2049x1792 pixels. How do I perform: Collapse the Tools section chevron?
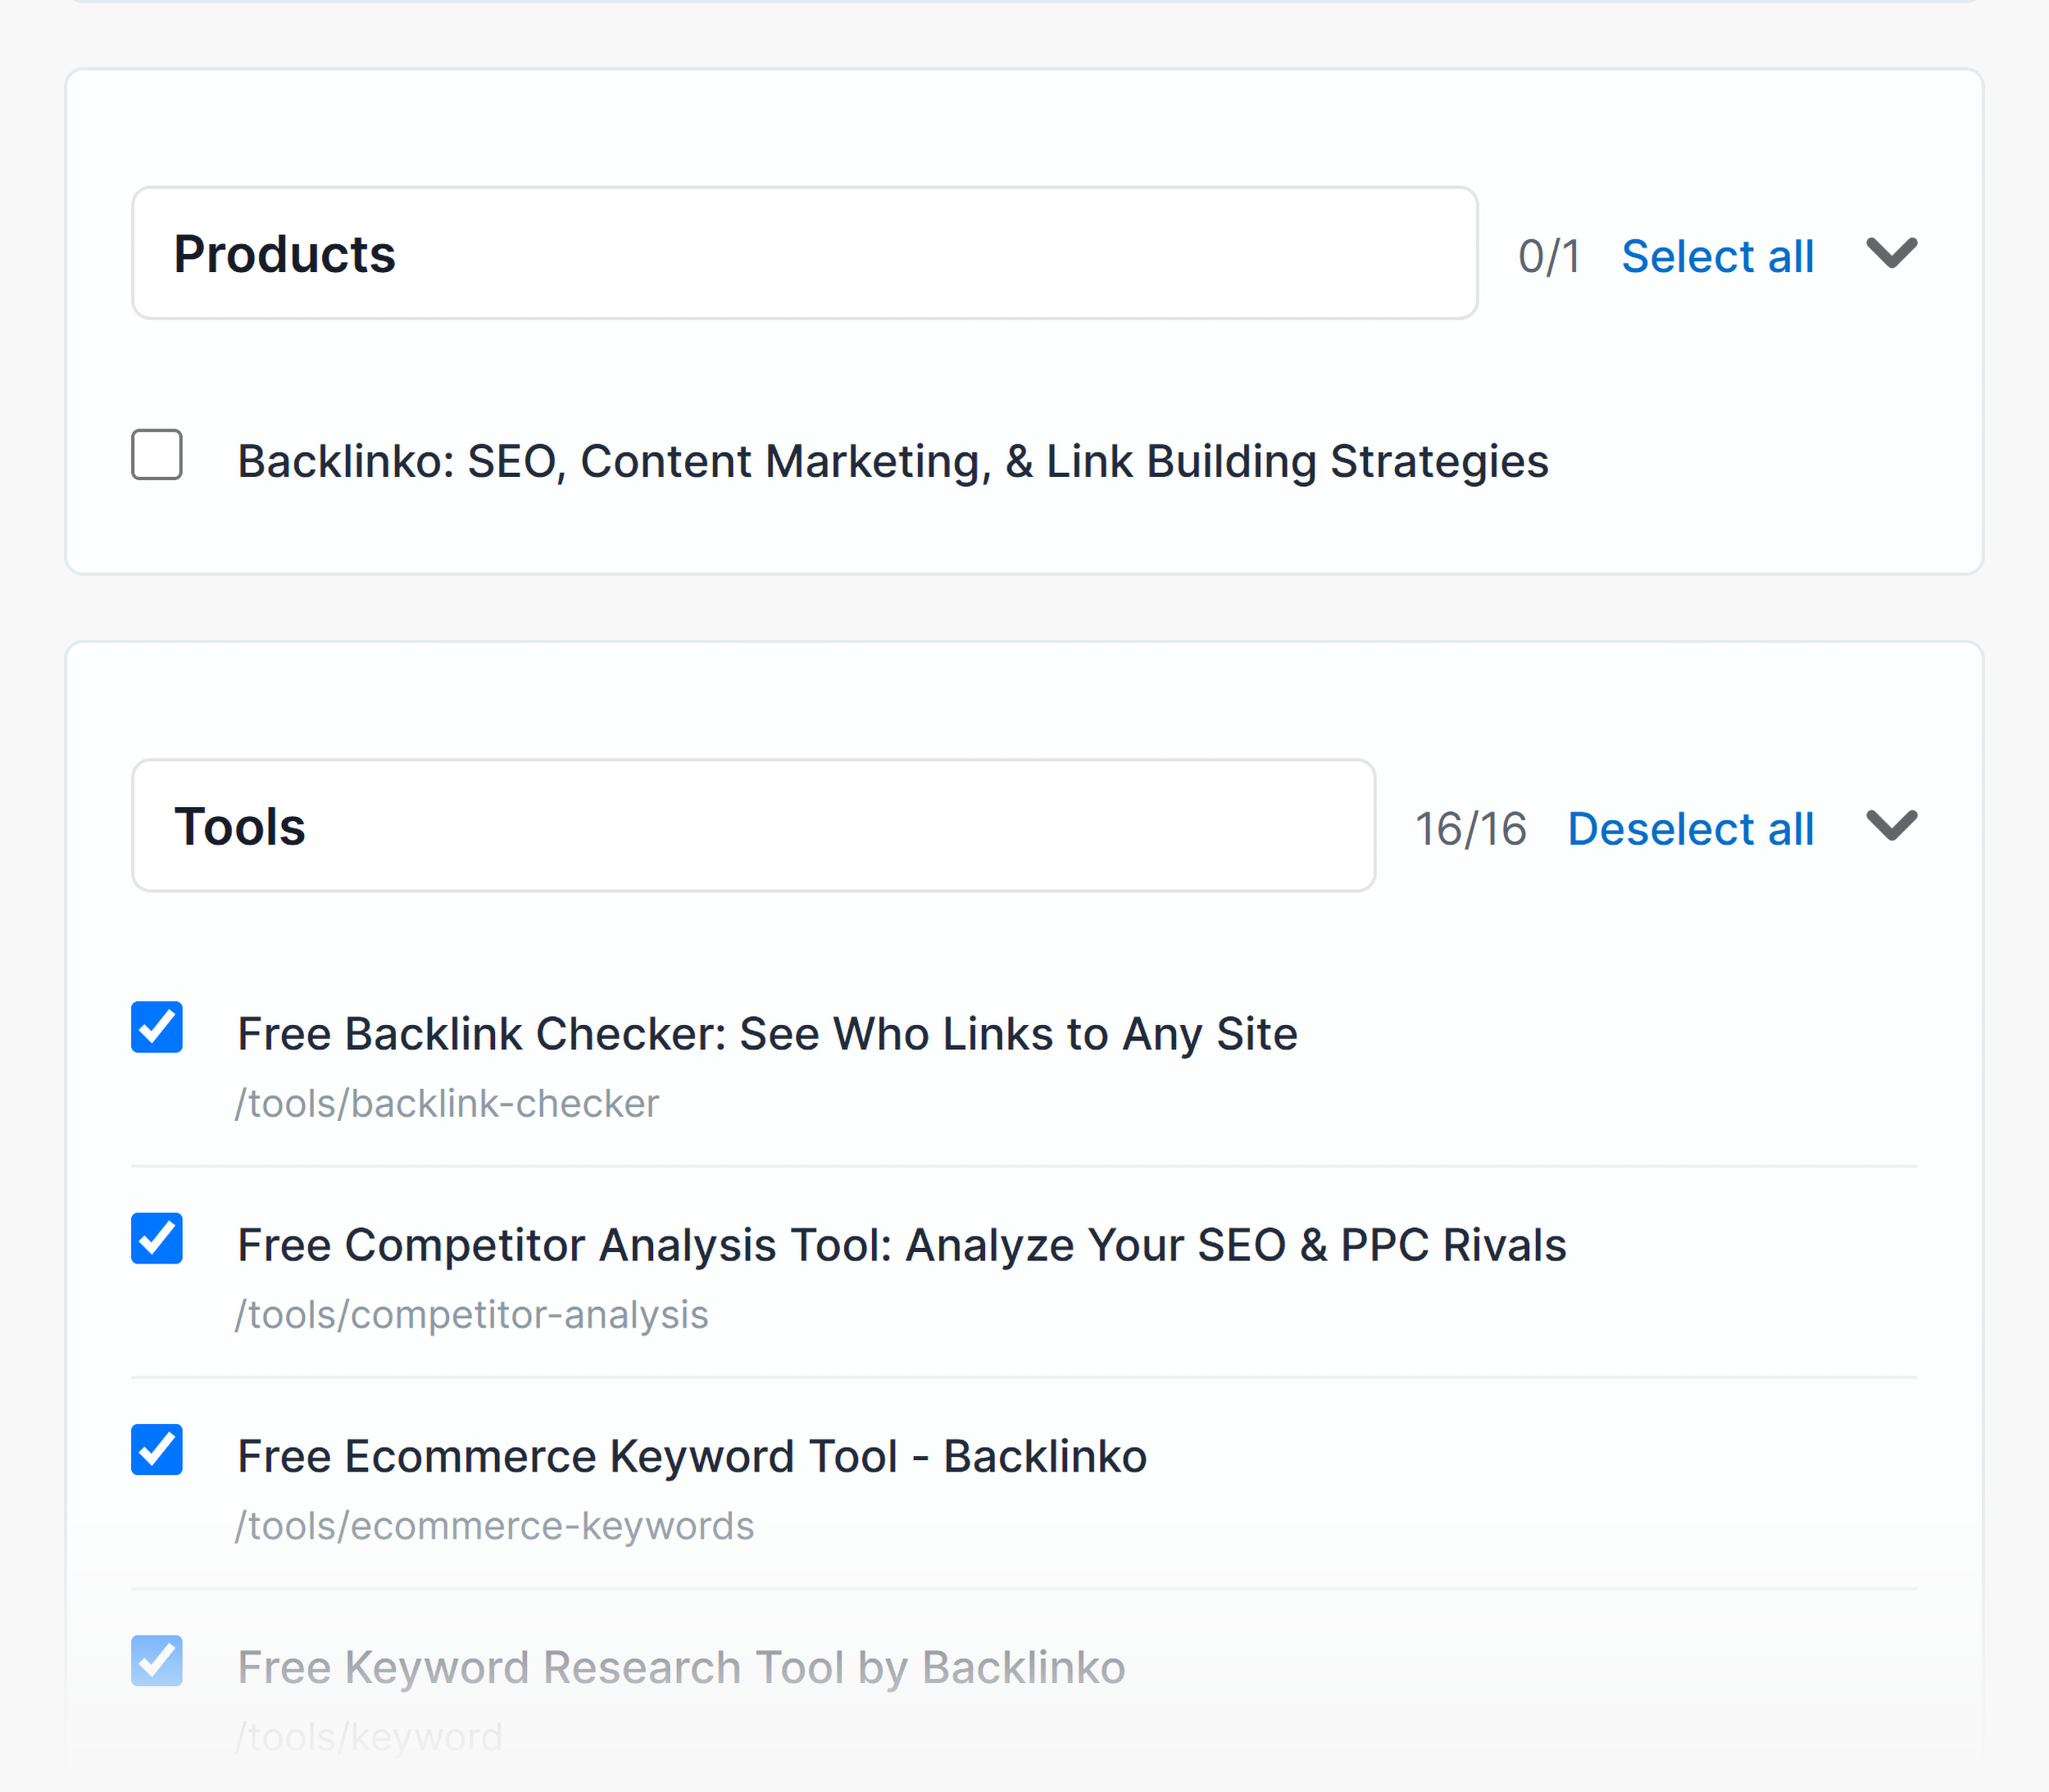click(1892, 826)
